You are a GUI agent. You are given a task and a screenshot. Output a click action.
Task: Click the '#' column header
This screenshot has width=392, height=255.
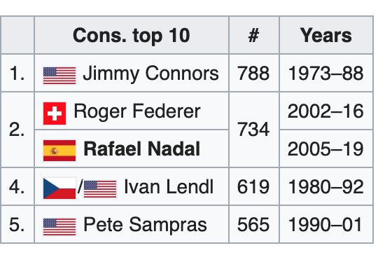coord(253,35)
